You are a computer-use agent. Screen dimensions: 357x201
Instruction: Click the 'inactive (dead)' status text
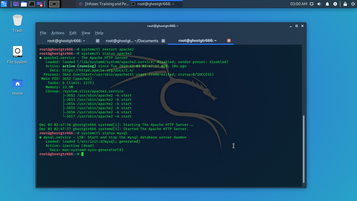[78, 146]
